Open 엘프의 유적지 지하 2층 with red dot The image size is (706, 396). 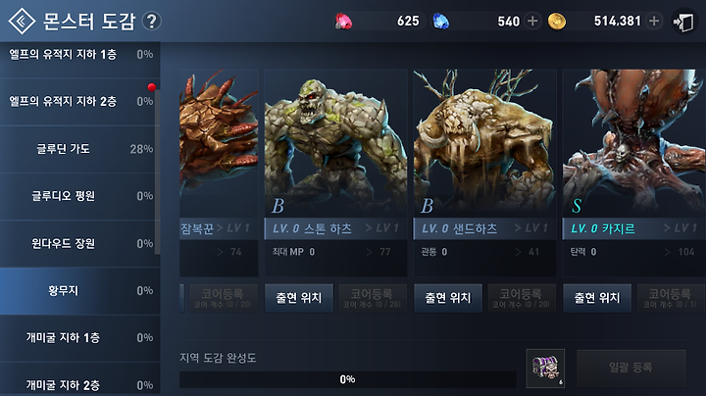pos(80,102)
